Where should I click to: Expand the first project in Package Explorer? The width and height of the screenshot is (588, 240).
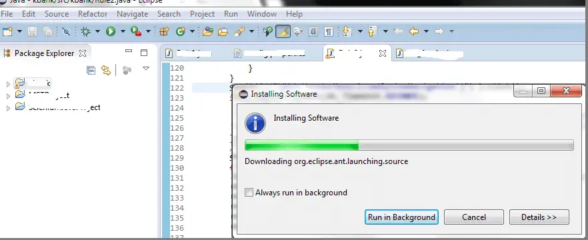point(8,85)
